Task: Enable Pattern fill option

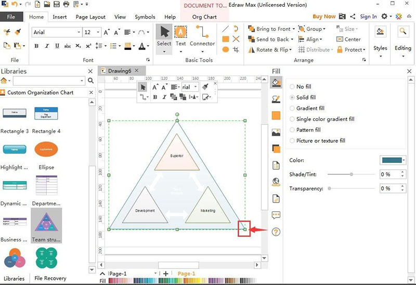Action: [292, 130]
